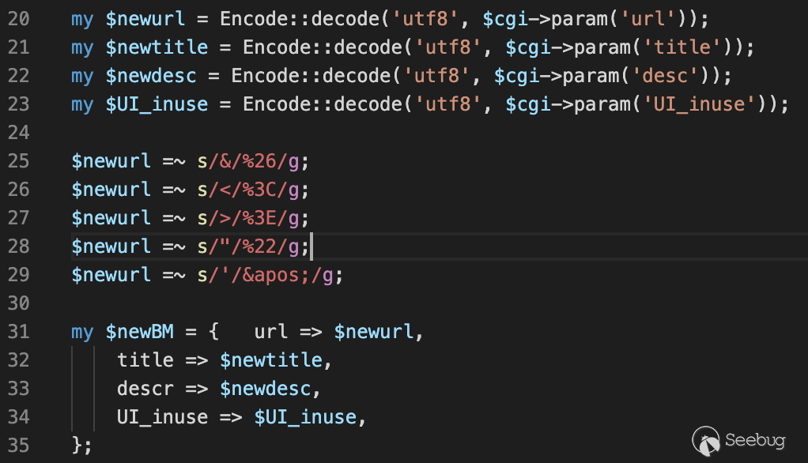Click the title key on line 32

[x=145, y=360]
